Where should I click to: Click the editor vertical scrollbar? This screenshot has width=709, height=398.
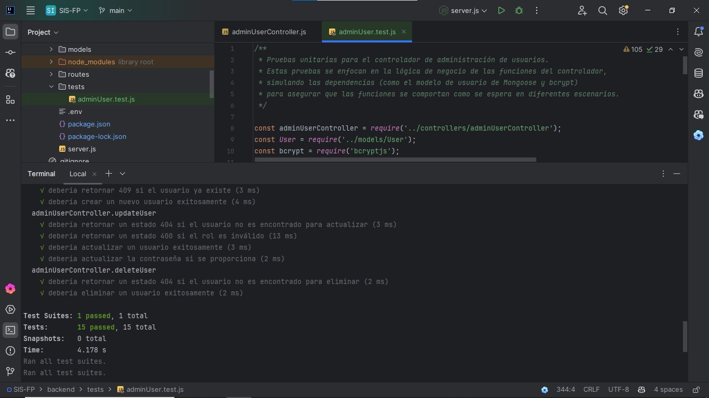(685, 65)
